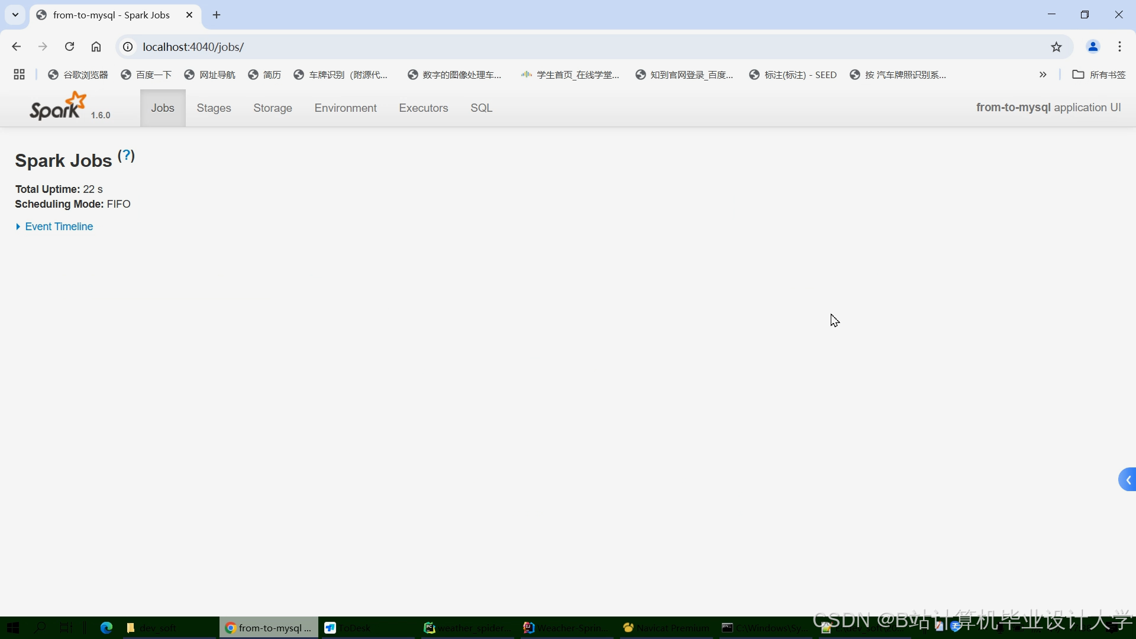This screenshot has height=639, width=1136.
Task: Show more bookmarks with double chevron
Action: click(x=1043, y=75)
